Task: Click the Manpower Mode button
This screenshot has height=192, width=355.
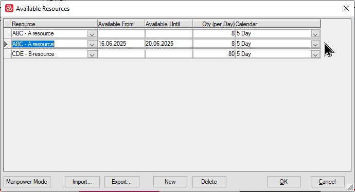Action: 27,182
